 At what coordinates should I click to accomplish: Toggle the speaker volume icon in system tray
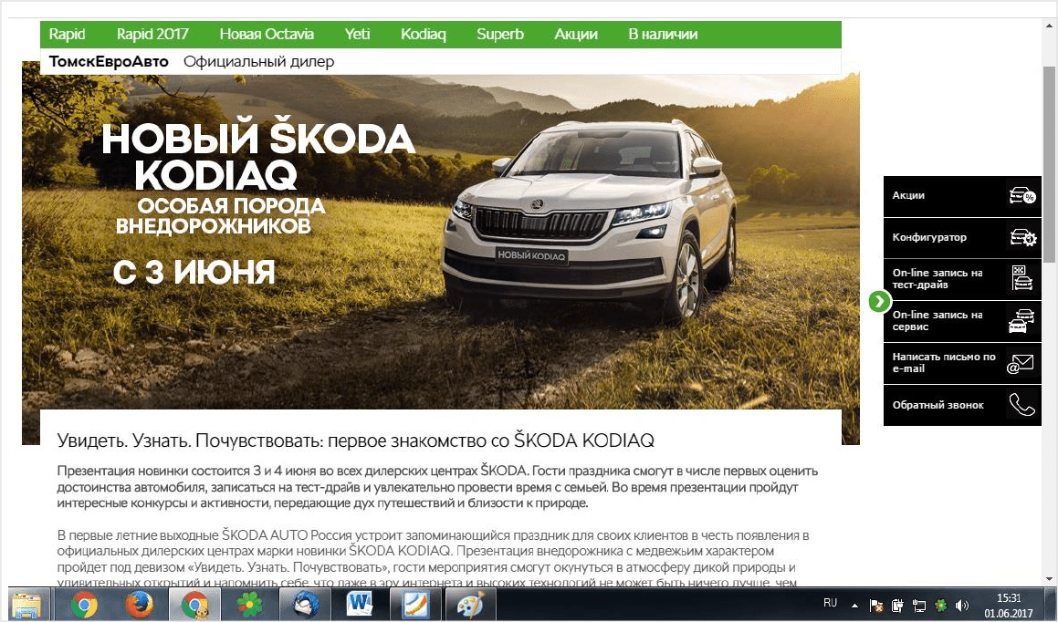[963, 604]
